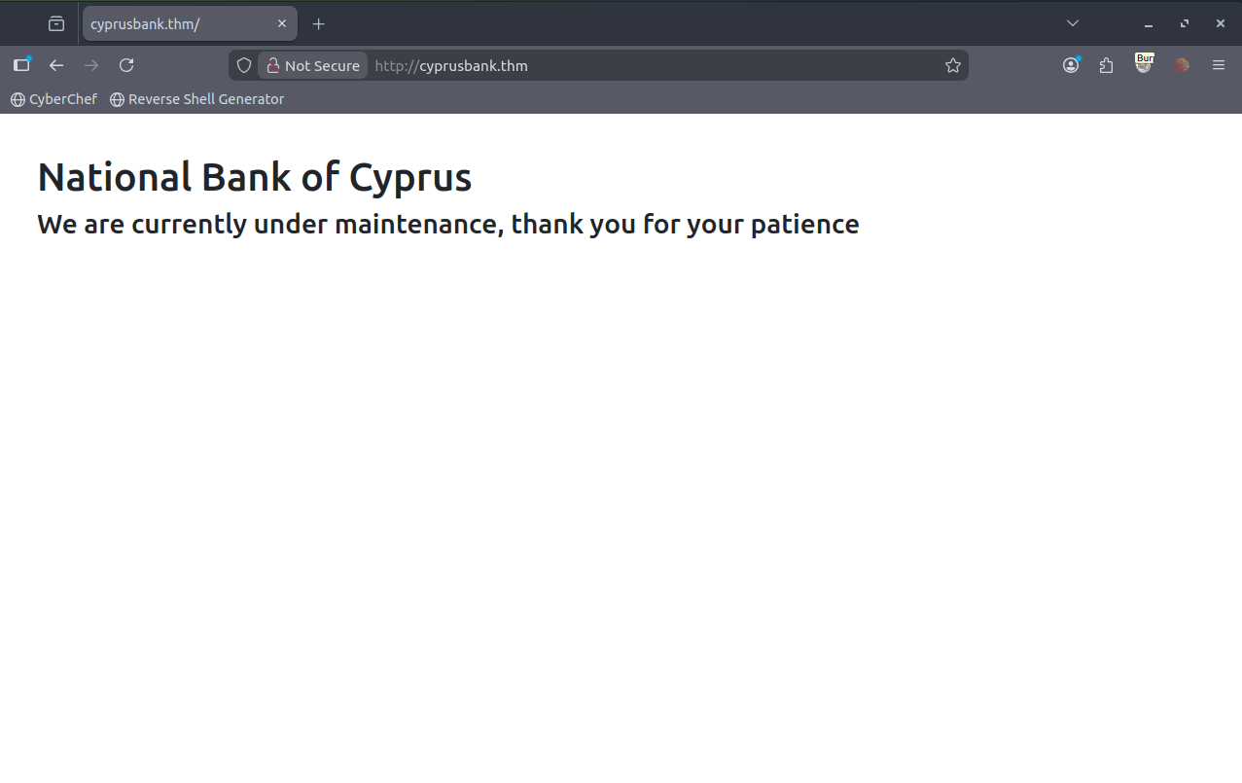Minimize the Firefox browser window
The height and width of the screenshot is (783, 1242).
click(1148, 24)
